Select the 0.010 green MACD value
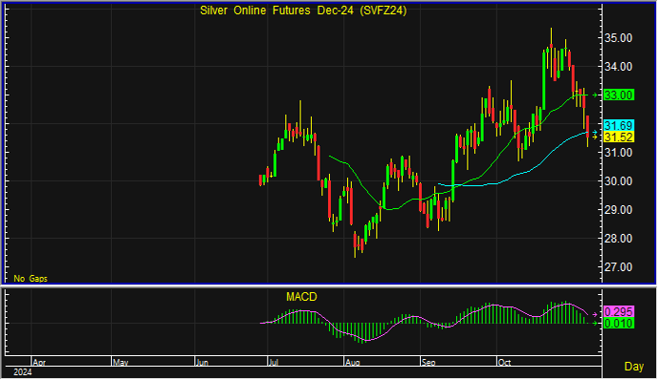The height and width of the screenshot is (380, 658). (618, 324)
